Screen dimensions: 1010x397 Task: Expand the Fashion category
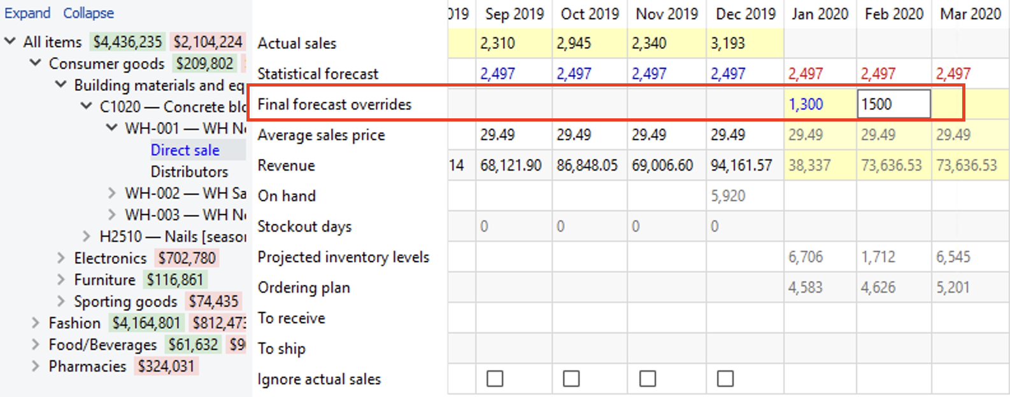[36, 323]
